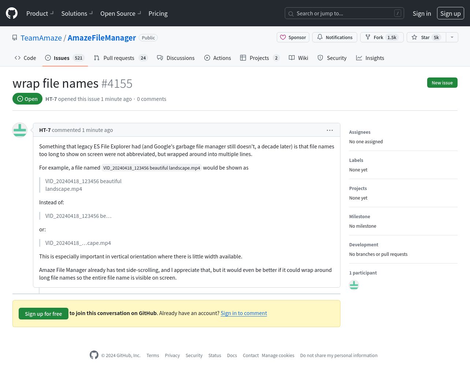Open the Actions tab
470x375 pixels.
[x=217, y=58]
